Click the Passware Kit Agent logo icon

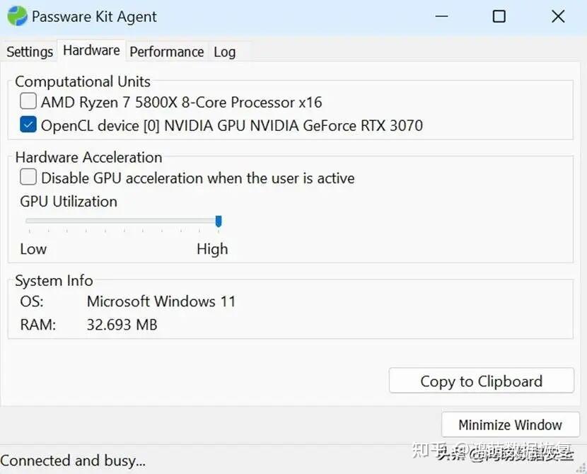[x=17, y=16]
